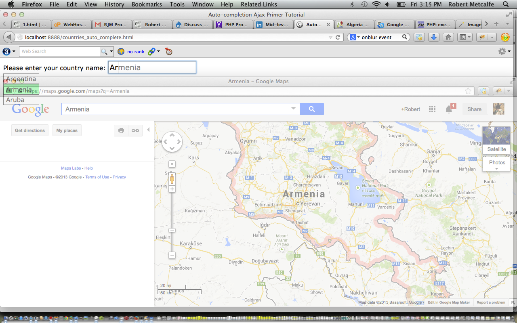This screenshot has height=323, width=517.
Task: Click Edit in Google Map Maker
Action: (449, 302)
